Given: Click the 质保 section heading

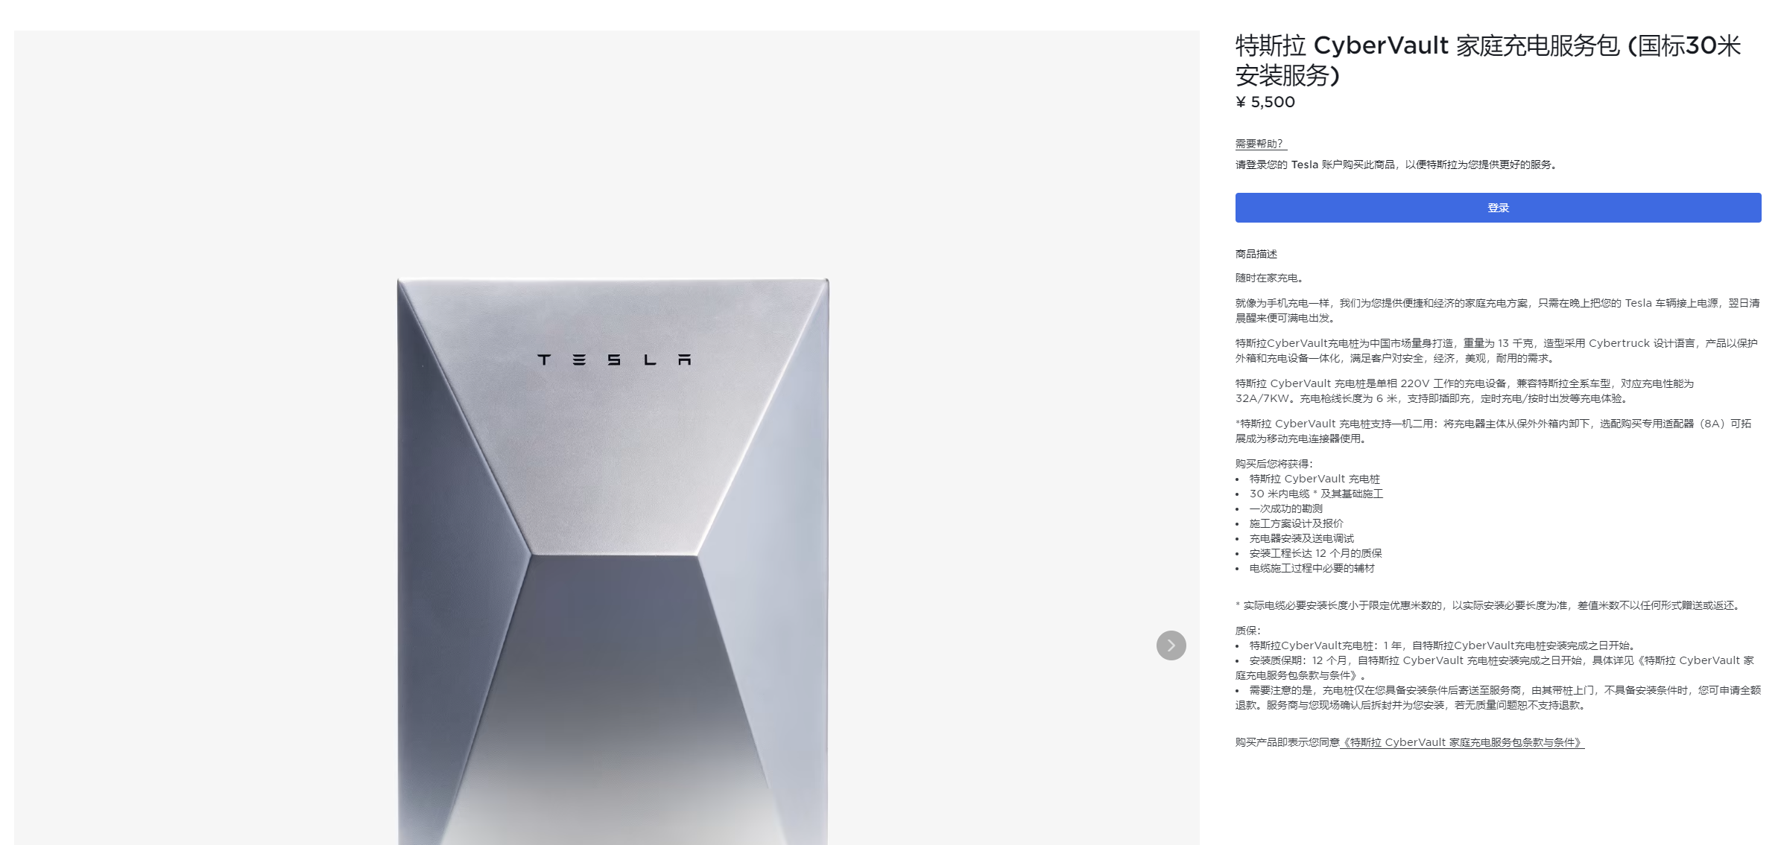Looking at the screenshot, I should coord(1248,631).
